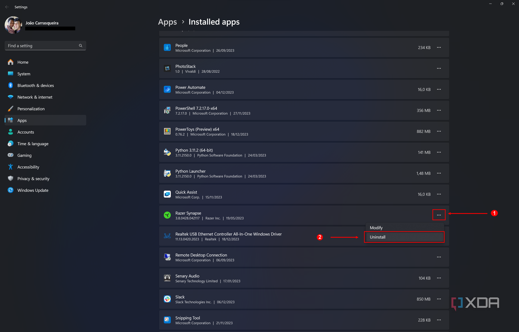Click the user profile picture

14,25
